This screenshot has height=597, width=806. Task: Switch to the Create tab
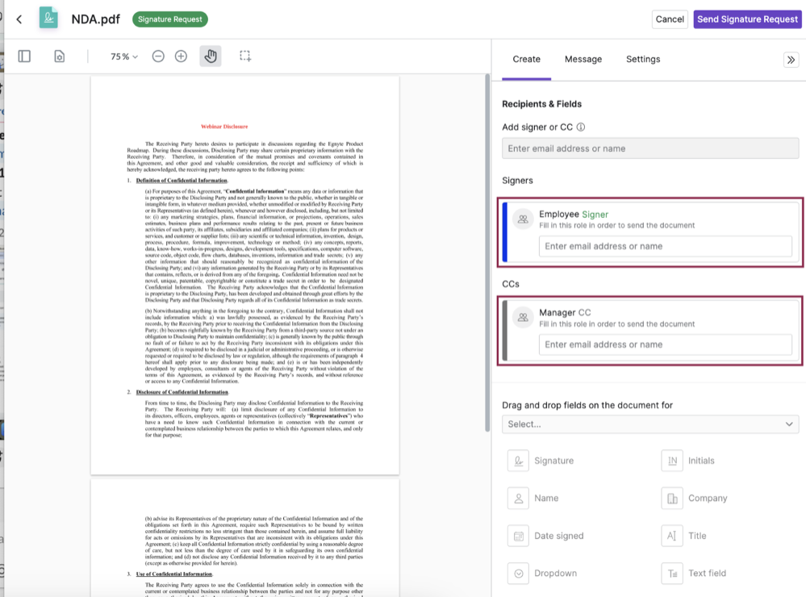[526, 59]
